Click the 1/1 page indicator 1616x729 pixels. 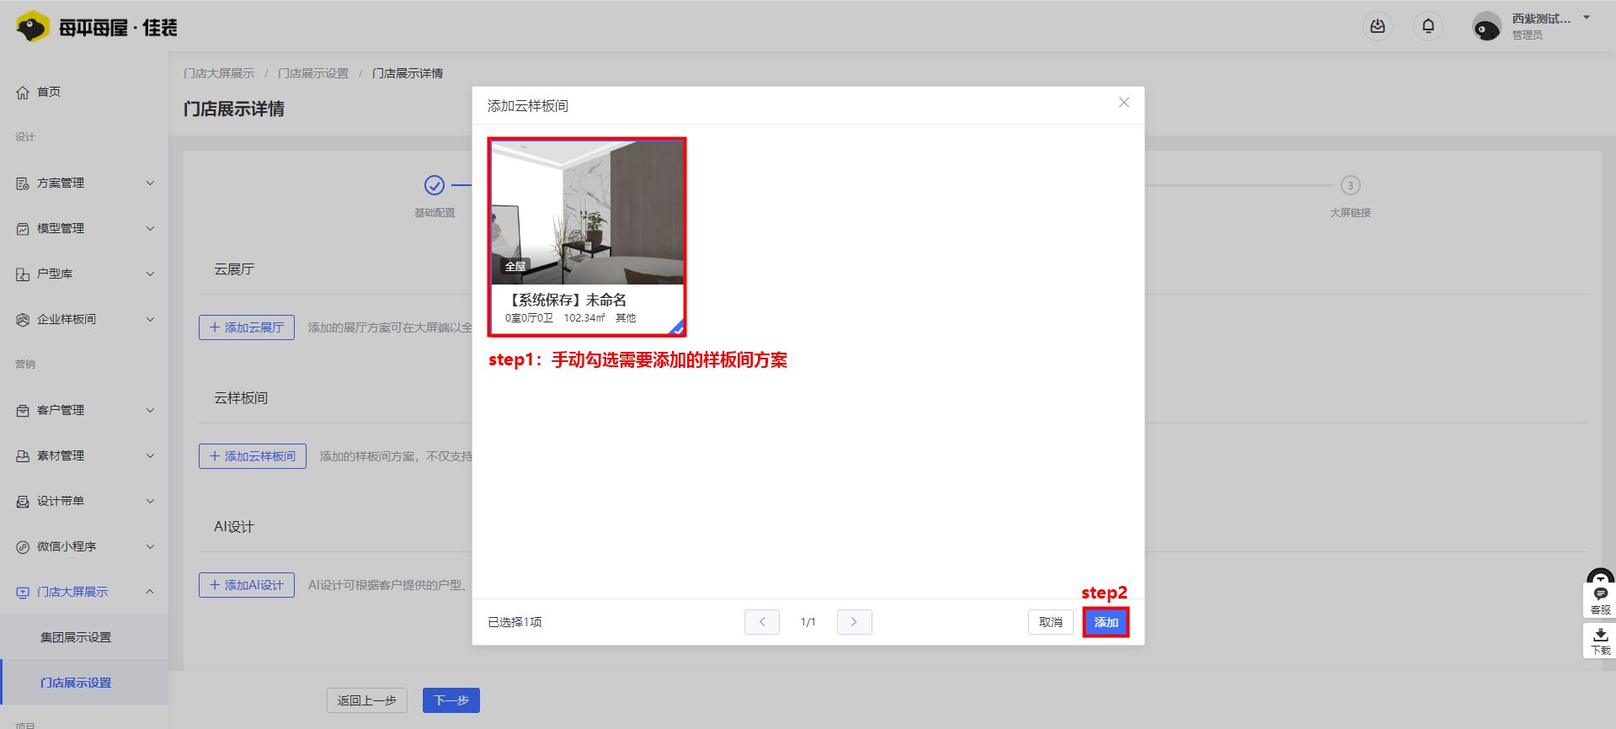(x=808, y=622)
